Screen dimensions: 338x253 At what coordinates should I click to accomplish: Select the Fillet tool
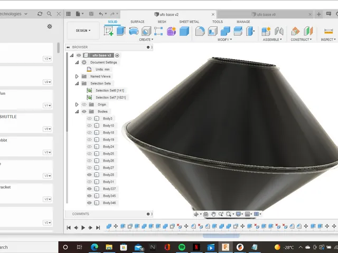coord(200,31)
